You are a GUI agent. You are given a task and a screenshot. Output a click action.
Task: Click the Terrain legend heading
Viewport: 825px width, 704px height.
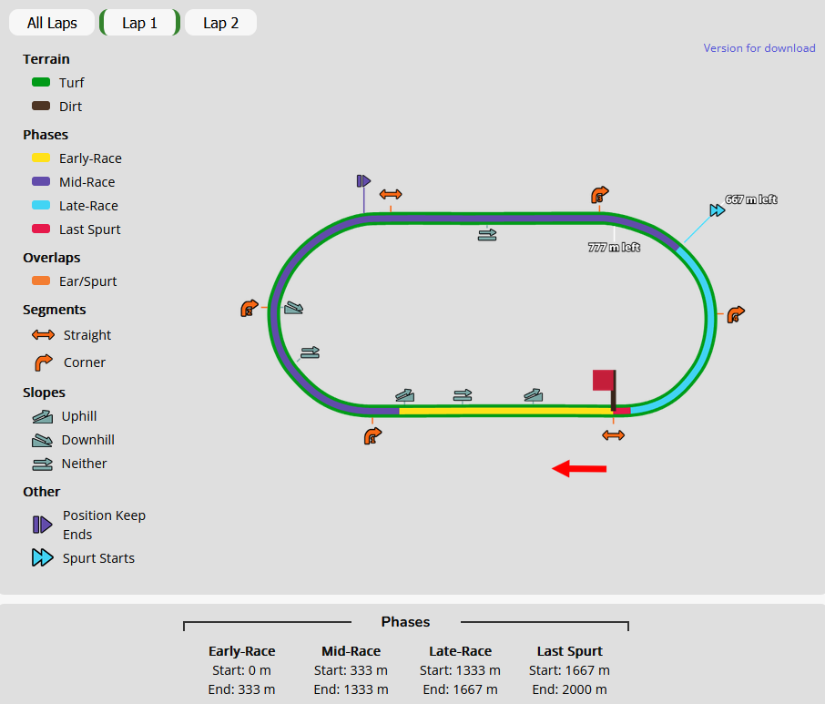point(46,59)
